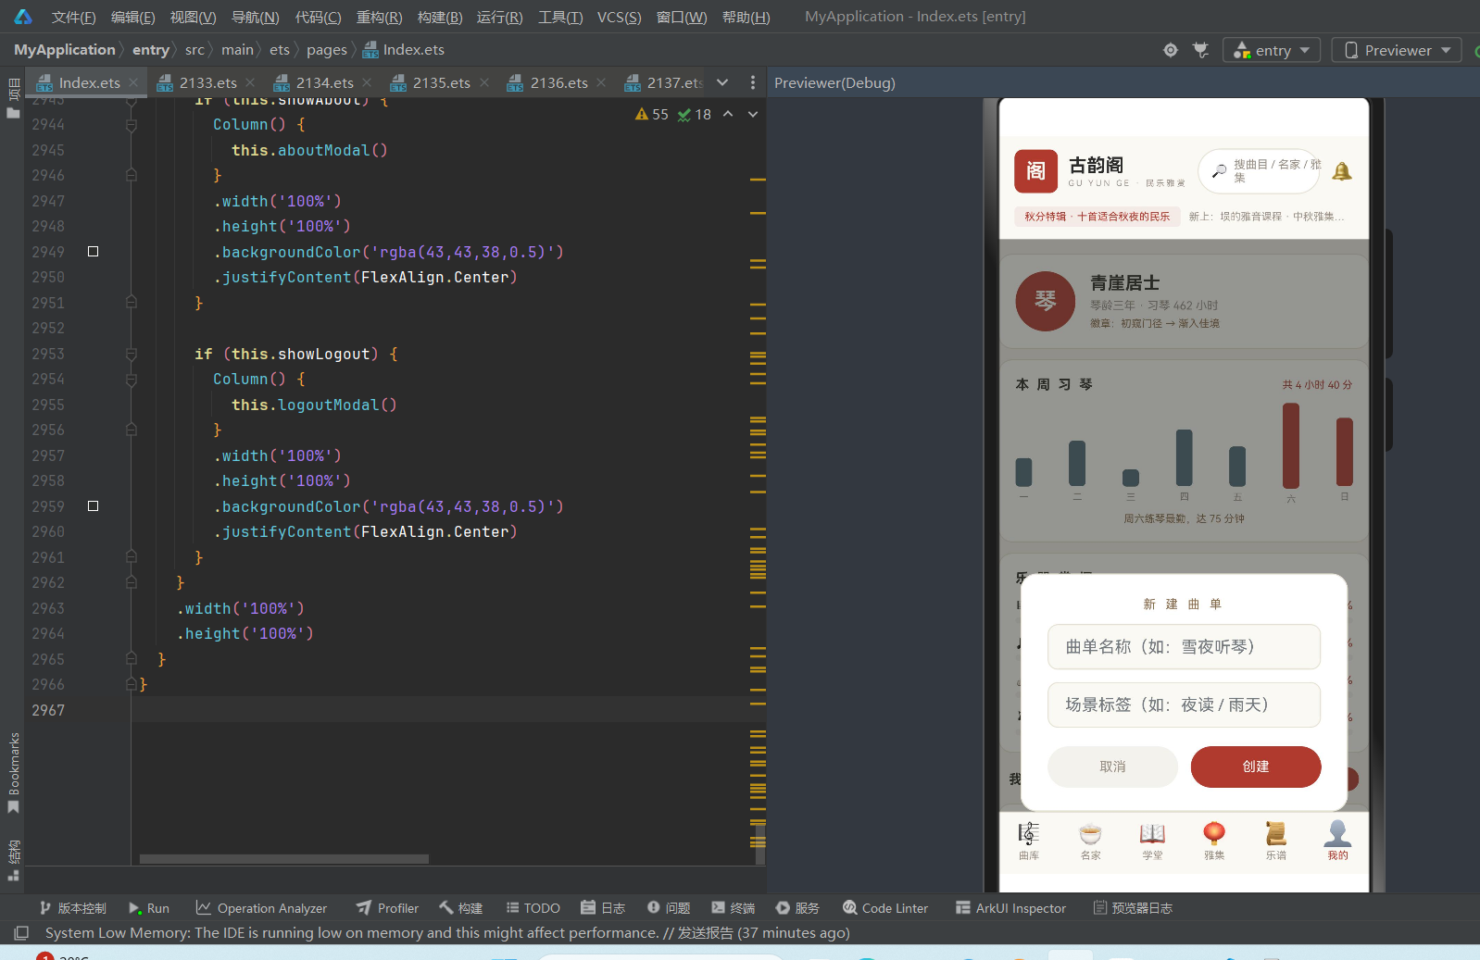1480x960 pixels.
Task: Open the 服务 services tool window
Action: [x=797, y=908]
